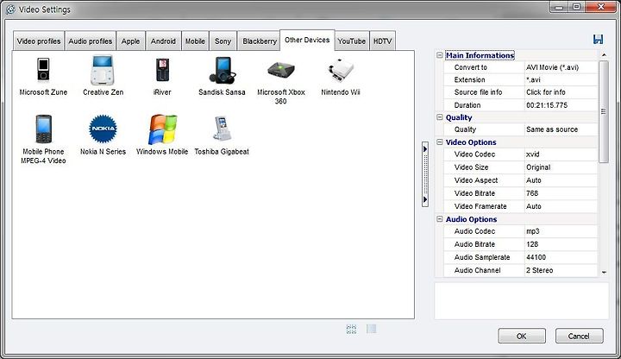Image resolution: width=621 pixels, height=359 pixels.
Task: Click the Extension value *.avi
Action: pos(561,79)
